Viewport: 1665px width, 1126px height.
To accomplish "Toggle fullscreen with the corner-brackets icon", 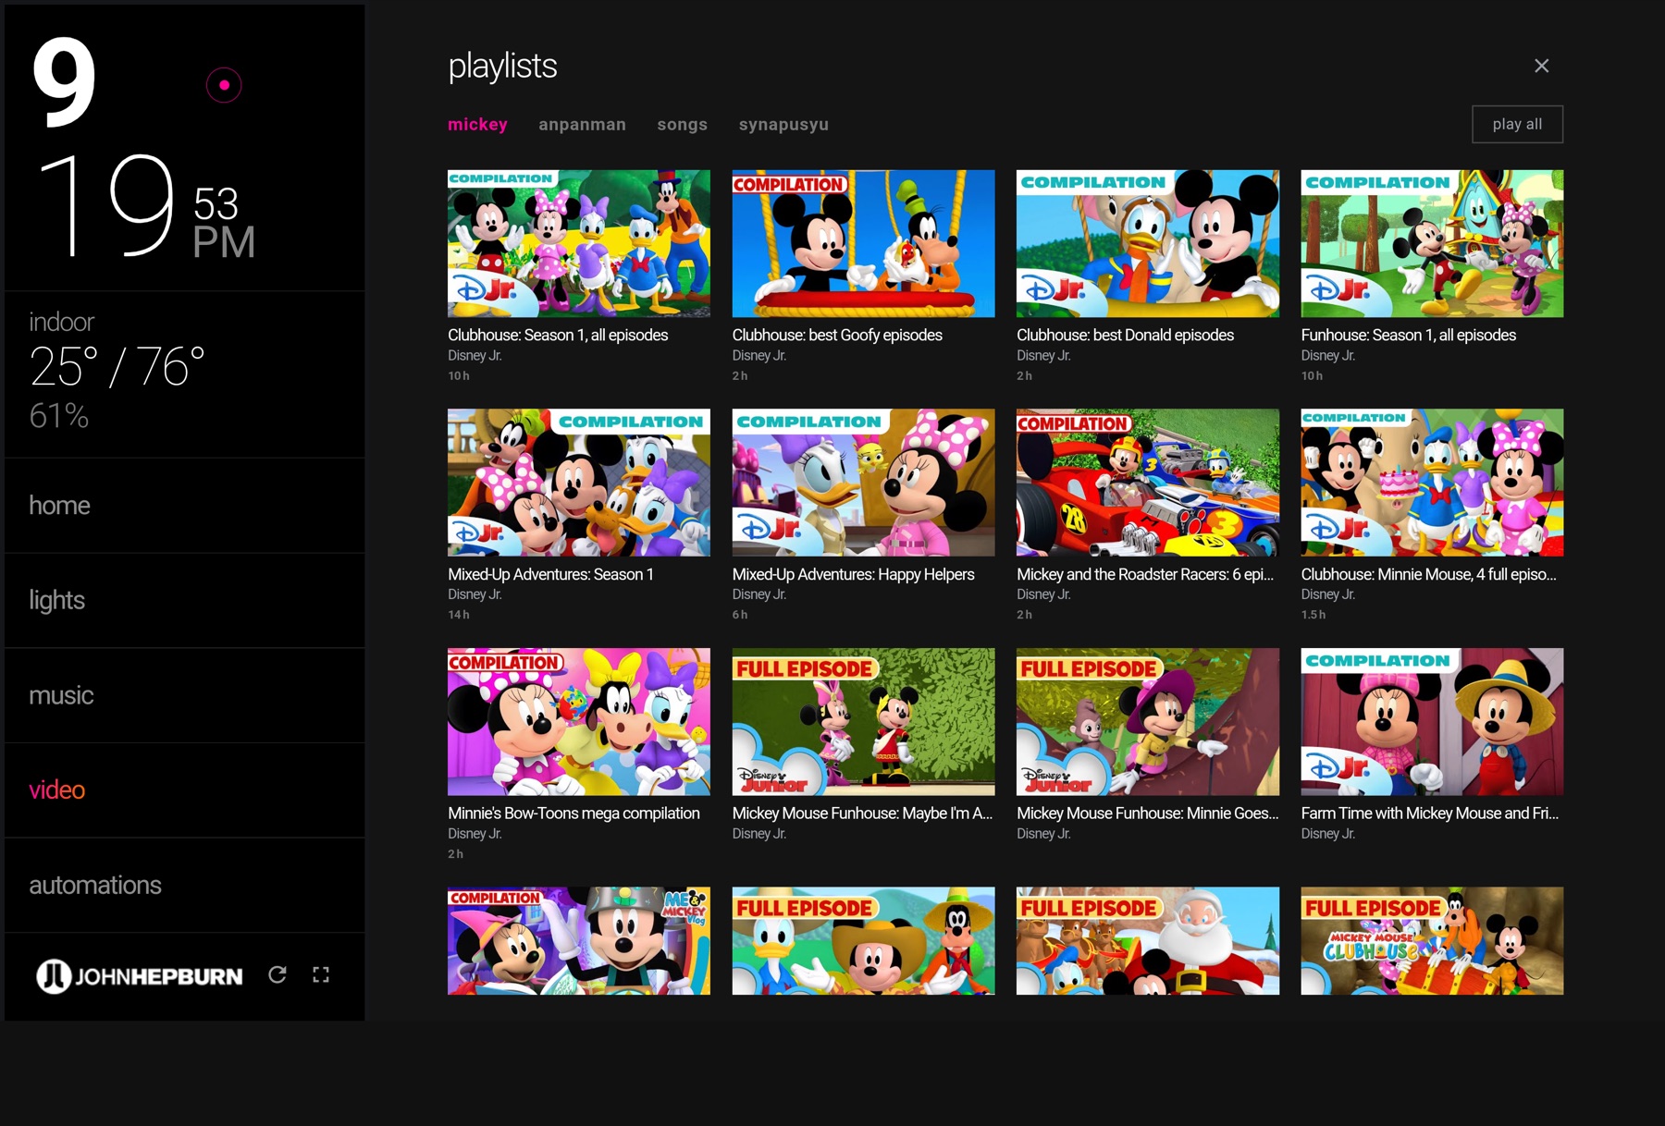I will pyautogui.click(x=321, y=974).
